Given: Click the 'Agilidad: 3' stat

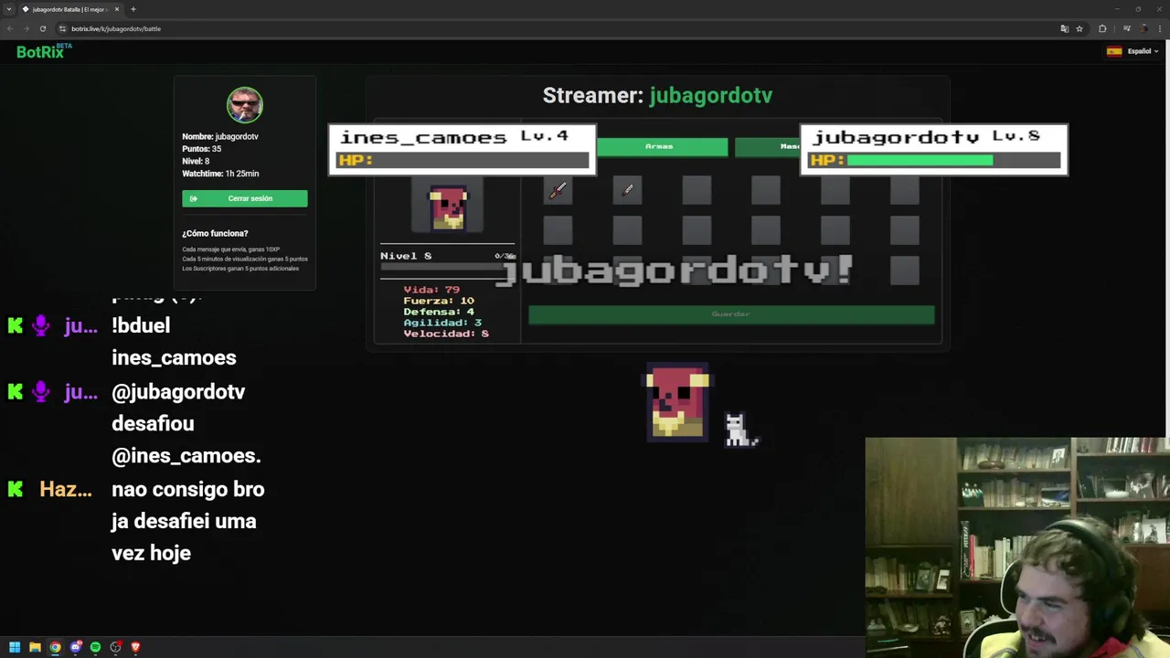Looking at the screenshot, I should pos(442,323).
